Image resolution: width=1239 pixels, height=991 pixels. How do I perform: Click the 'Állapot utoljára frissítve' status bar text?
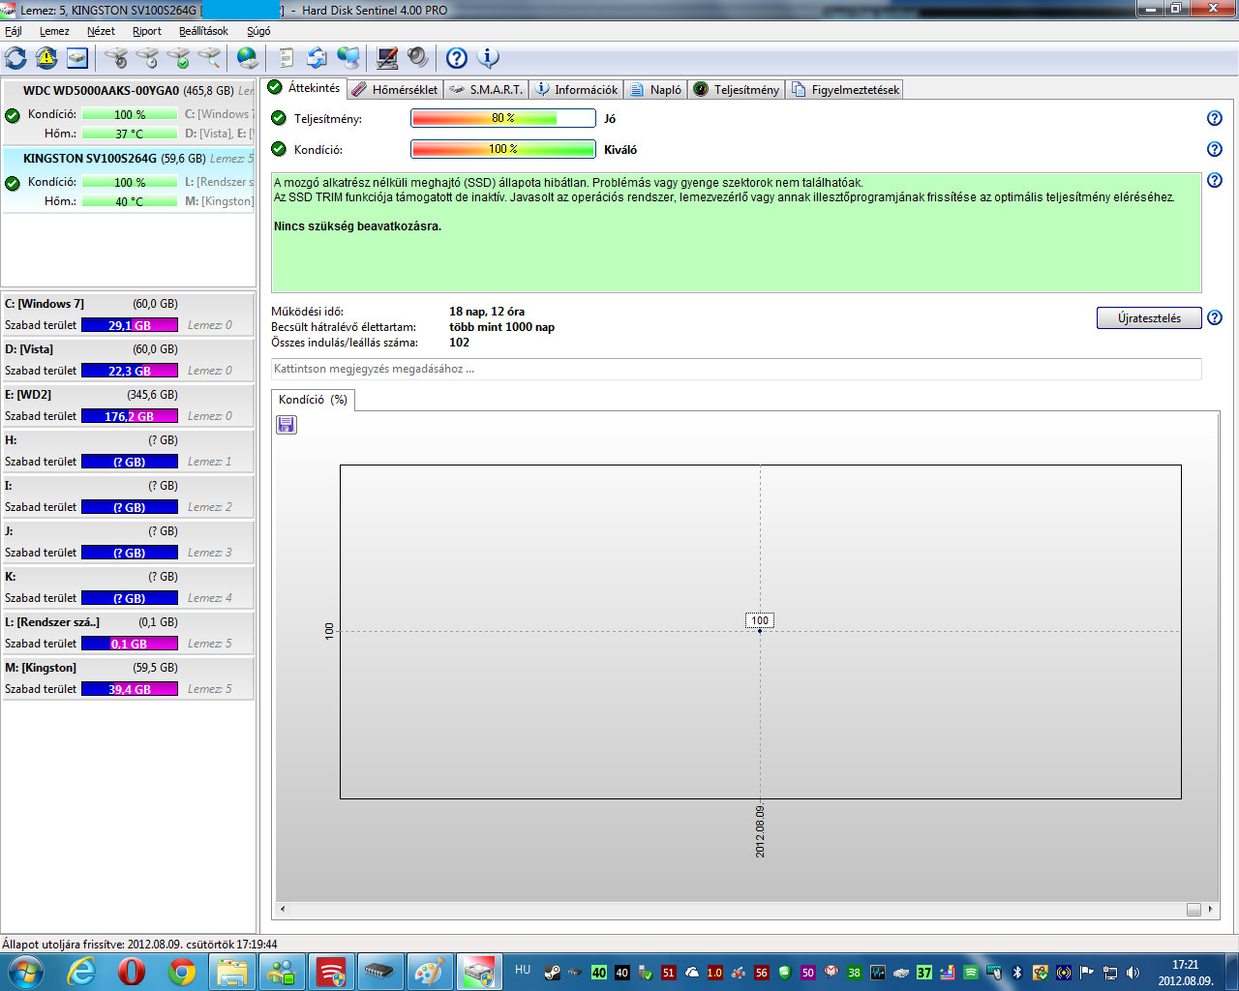(x=139, y=944)
